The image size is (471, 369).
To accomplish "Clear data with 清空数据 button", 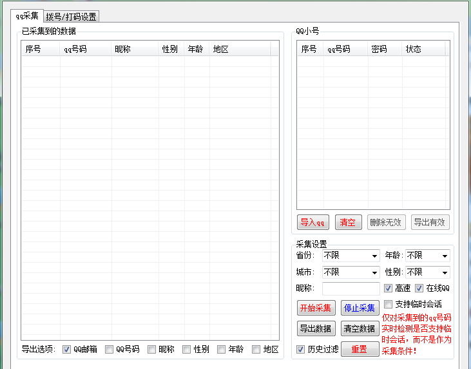I will click(360, 328).
